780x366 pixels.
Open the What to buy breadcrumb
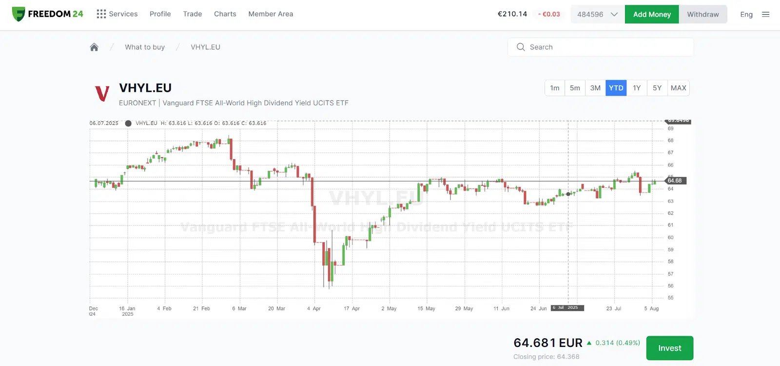[x=145, y=47]
